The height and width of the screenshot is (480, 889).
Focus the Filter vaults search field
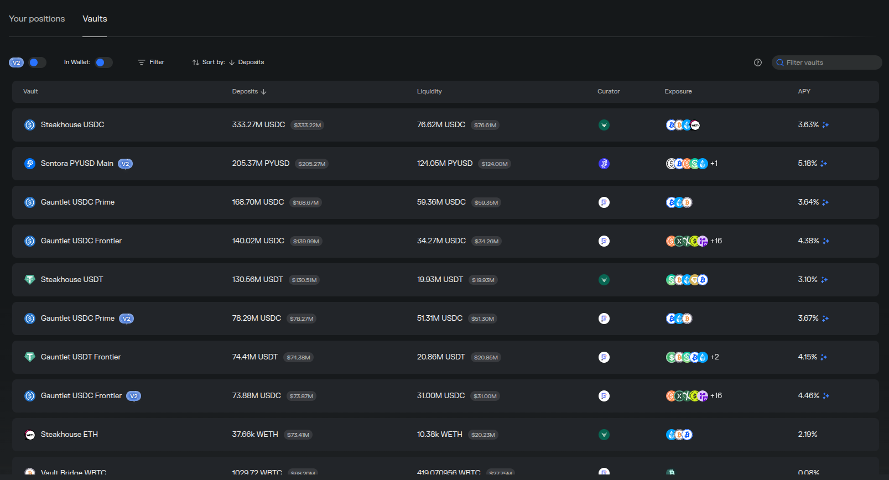point(830,62)
